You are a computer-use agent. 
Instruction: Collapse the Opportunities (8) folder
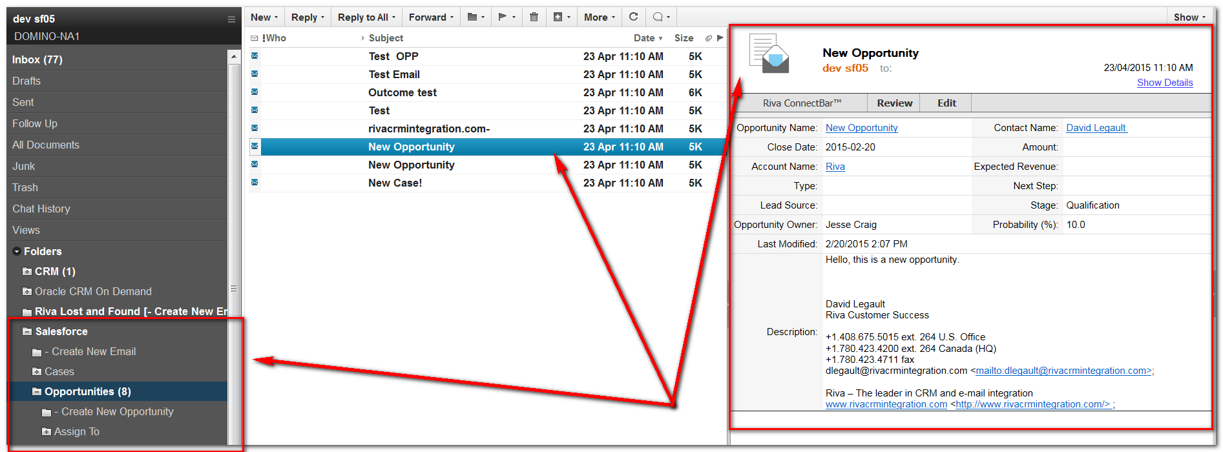[37, 392]
